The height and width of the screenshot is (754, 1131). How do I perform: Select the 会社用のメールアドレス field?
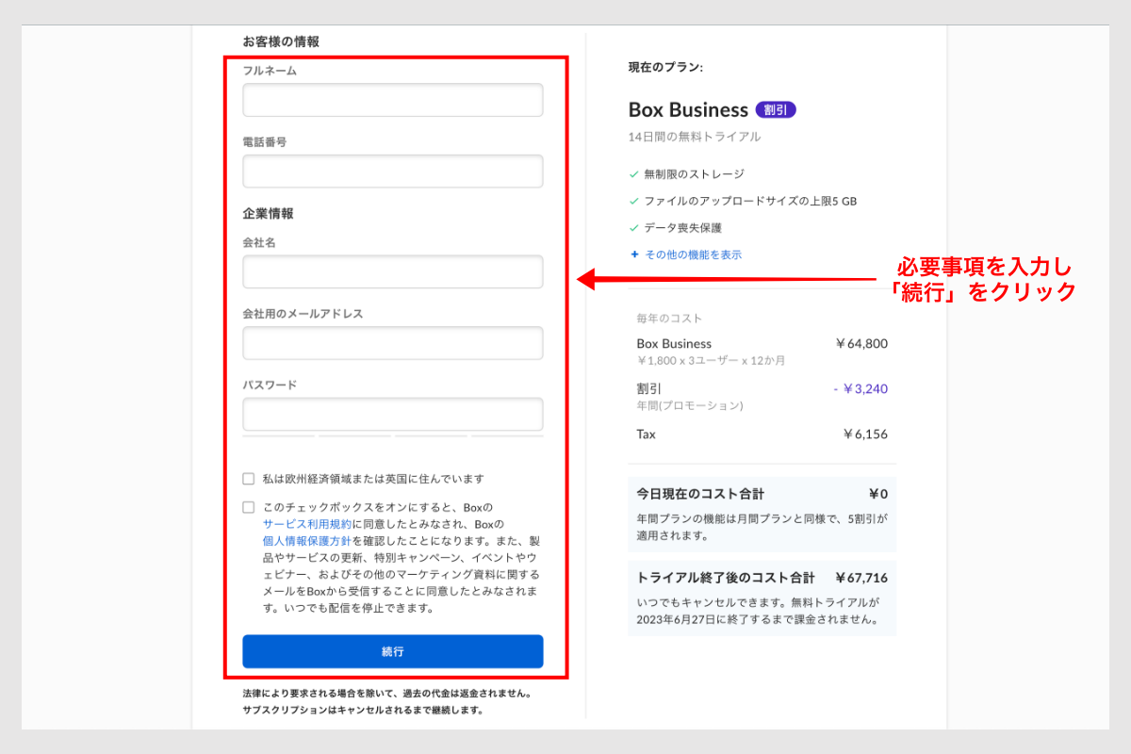coord(393,343)
